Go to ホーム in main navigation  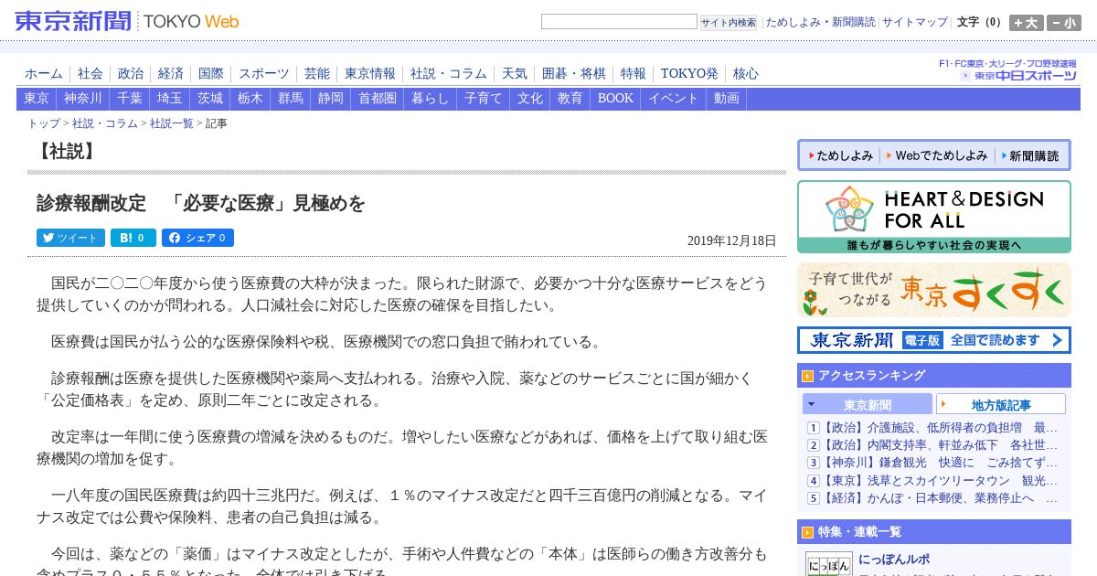click(x=44, y=74)
